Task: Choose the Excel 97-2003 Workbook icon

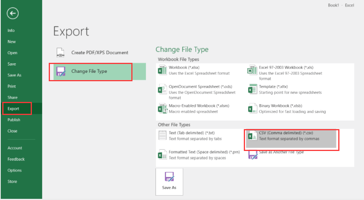Action: (x=252, y=70)
